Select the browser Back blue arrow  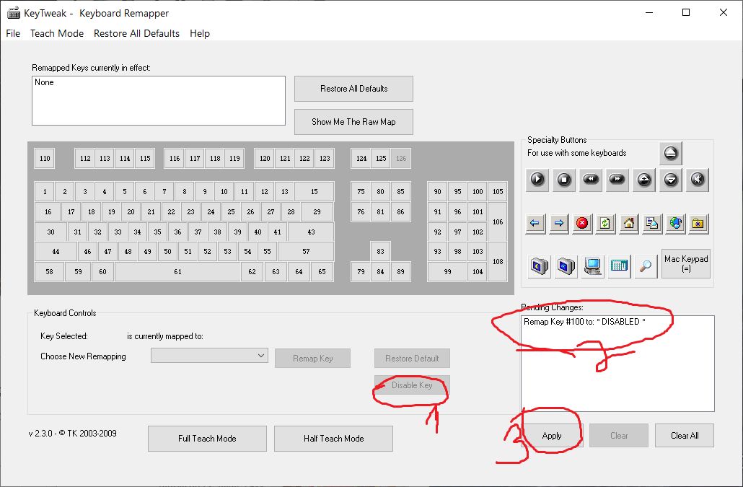(535, 223)
